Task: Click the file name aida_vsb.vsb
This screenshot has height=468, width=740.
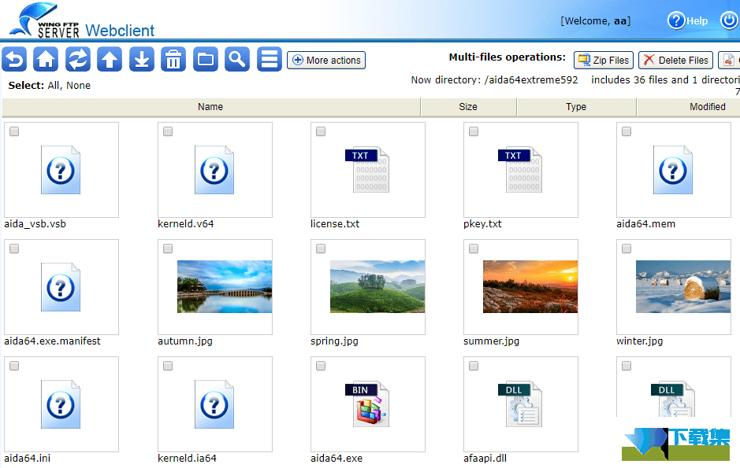Action: [35, 224]
